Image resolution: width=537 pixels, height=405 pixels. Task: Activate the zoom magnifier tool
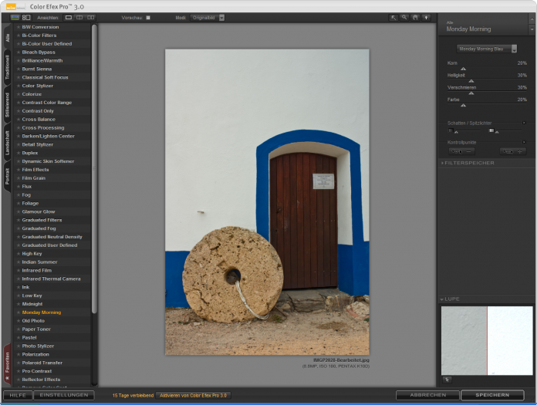[404, 17]
